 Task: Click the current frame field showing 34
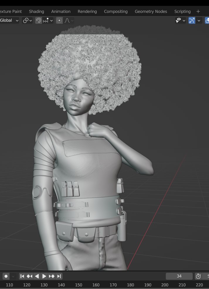click(179, 276)
